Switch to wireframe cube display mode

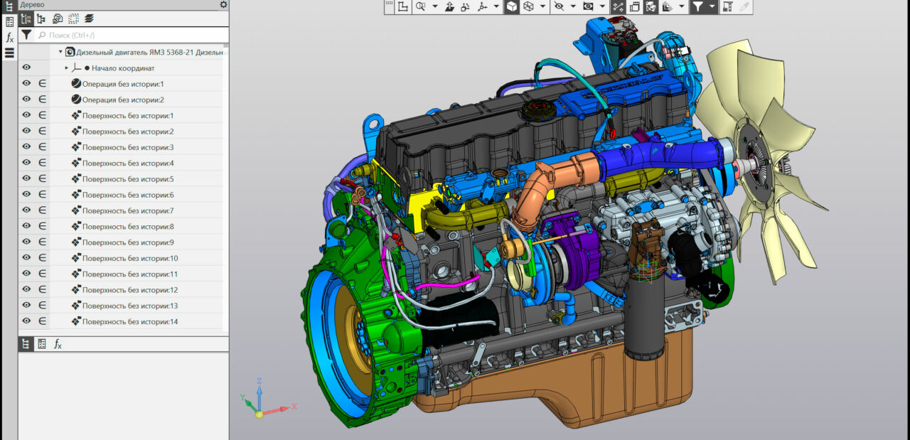point(528,6)
